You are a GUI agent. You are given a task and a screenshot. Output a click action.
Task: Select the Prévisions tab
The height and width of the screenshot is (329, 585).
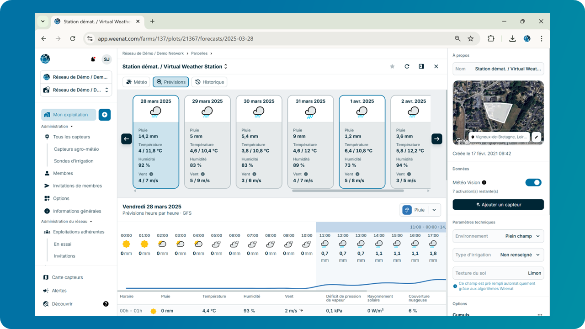click(171, 82)
